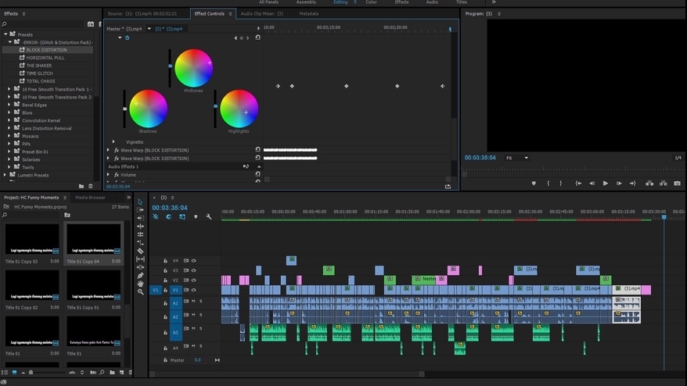Toggle lock on A4 track
Viewport: 687px width, 386px height.
click(165, 348)
